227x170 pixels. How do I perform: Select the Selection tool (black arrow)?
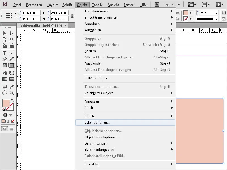[5, 33]
